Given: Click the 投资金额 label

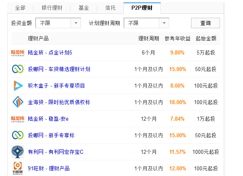Looking at the screenshot, I should [21, 23].
